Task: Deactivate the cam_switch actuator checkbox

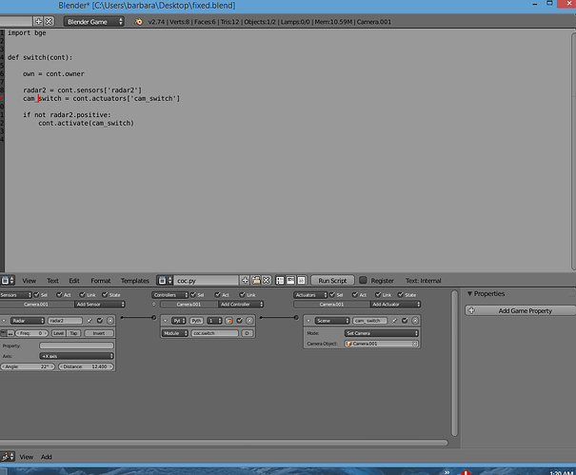Action: click(x=405, y=321)
